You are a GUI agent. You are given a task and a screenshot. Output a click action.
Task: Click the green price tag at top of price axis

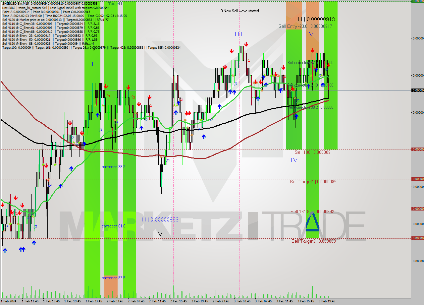click(417, 1)
